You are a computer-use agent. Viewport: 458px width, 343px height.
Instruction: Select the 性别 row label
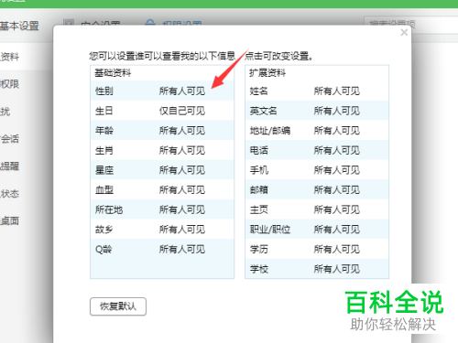pos(104,91)
